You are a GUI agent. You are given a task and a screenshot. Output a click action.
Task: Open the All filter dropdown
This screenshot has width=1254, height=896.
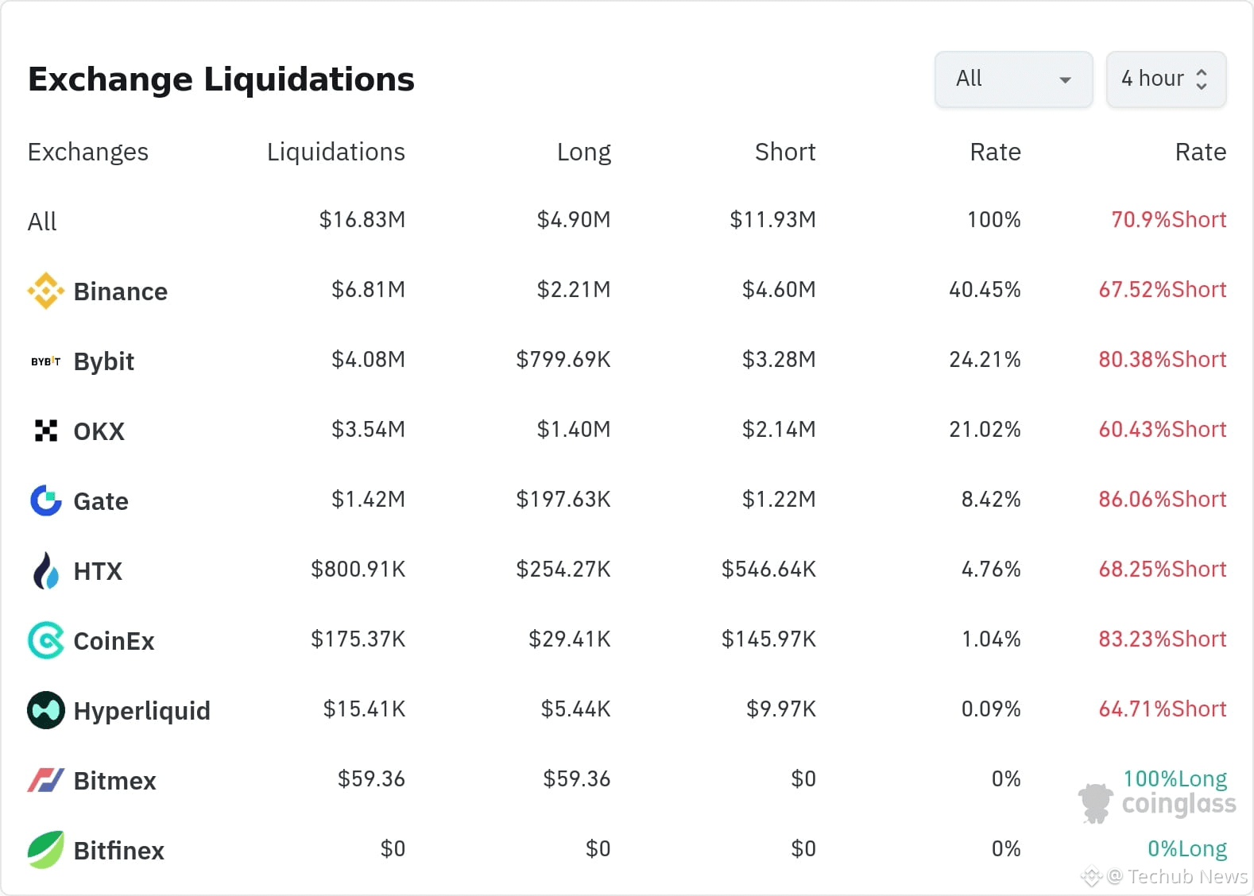(1012, 79)
